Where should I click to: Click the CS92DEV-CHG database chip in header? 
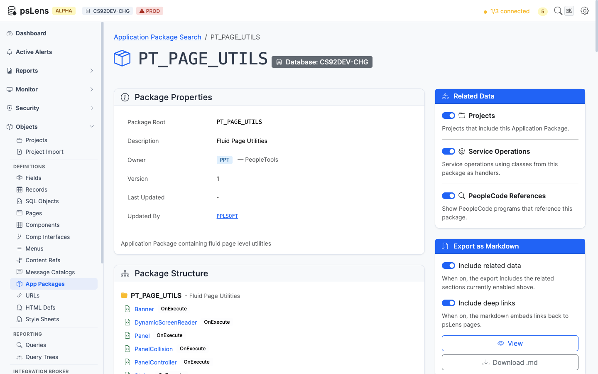pos(108,11)
